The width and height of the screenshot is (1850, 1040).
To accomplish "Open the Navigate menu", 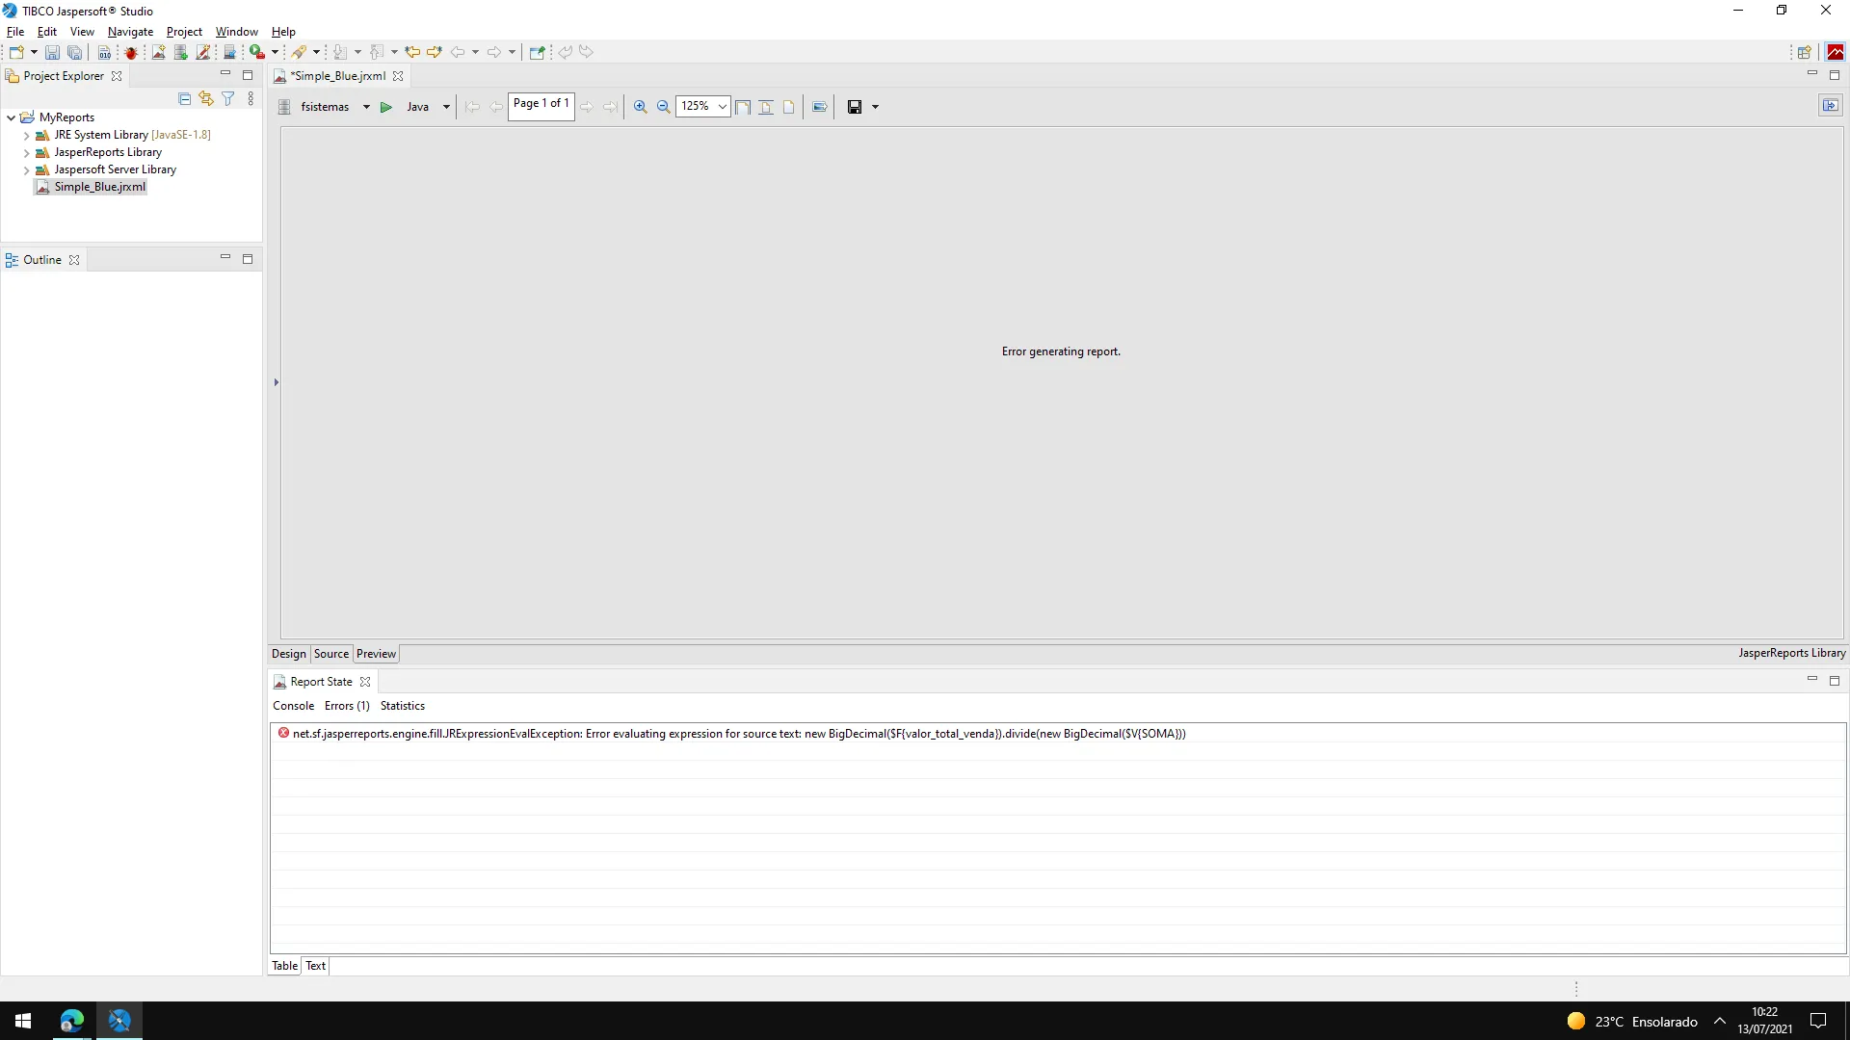I will click(x=130, y=32).
